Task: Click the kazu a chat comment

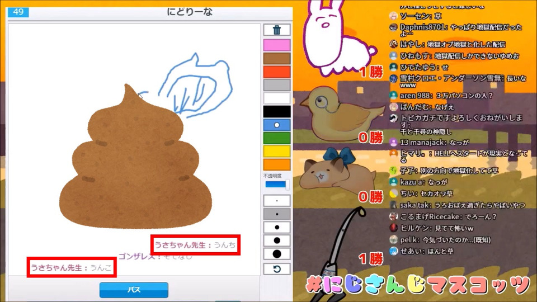Action: [418, 182]
